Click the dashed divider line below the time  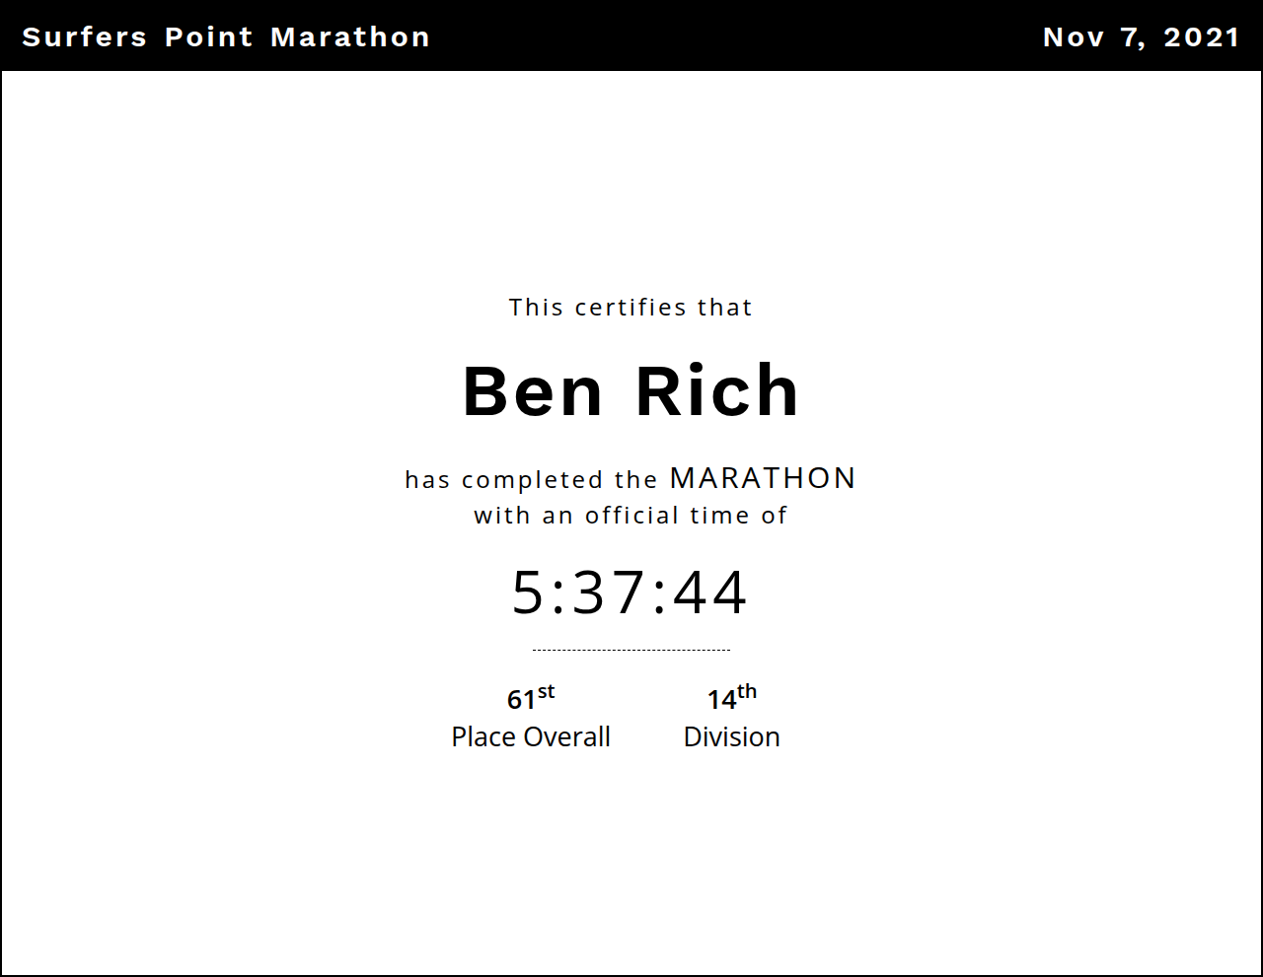[x=631, y=650]
